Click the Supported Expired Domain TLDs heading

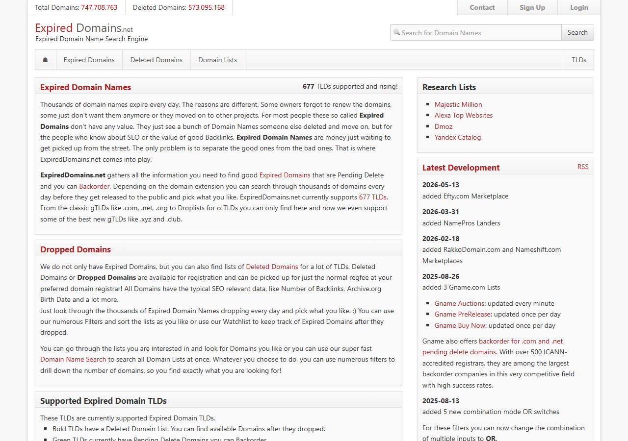[104, 401]
